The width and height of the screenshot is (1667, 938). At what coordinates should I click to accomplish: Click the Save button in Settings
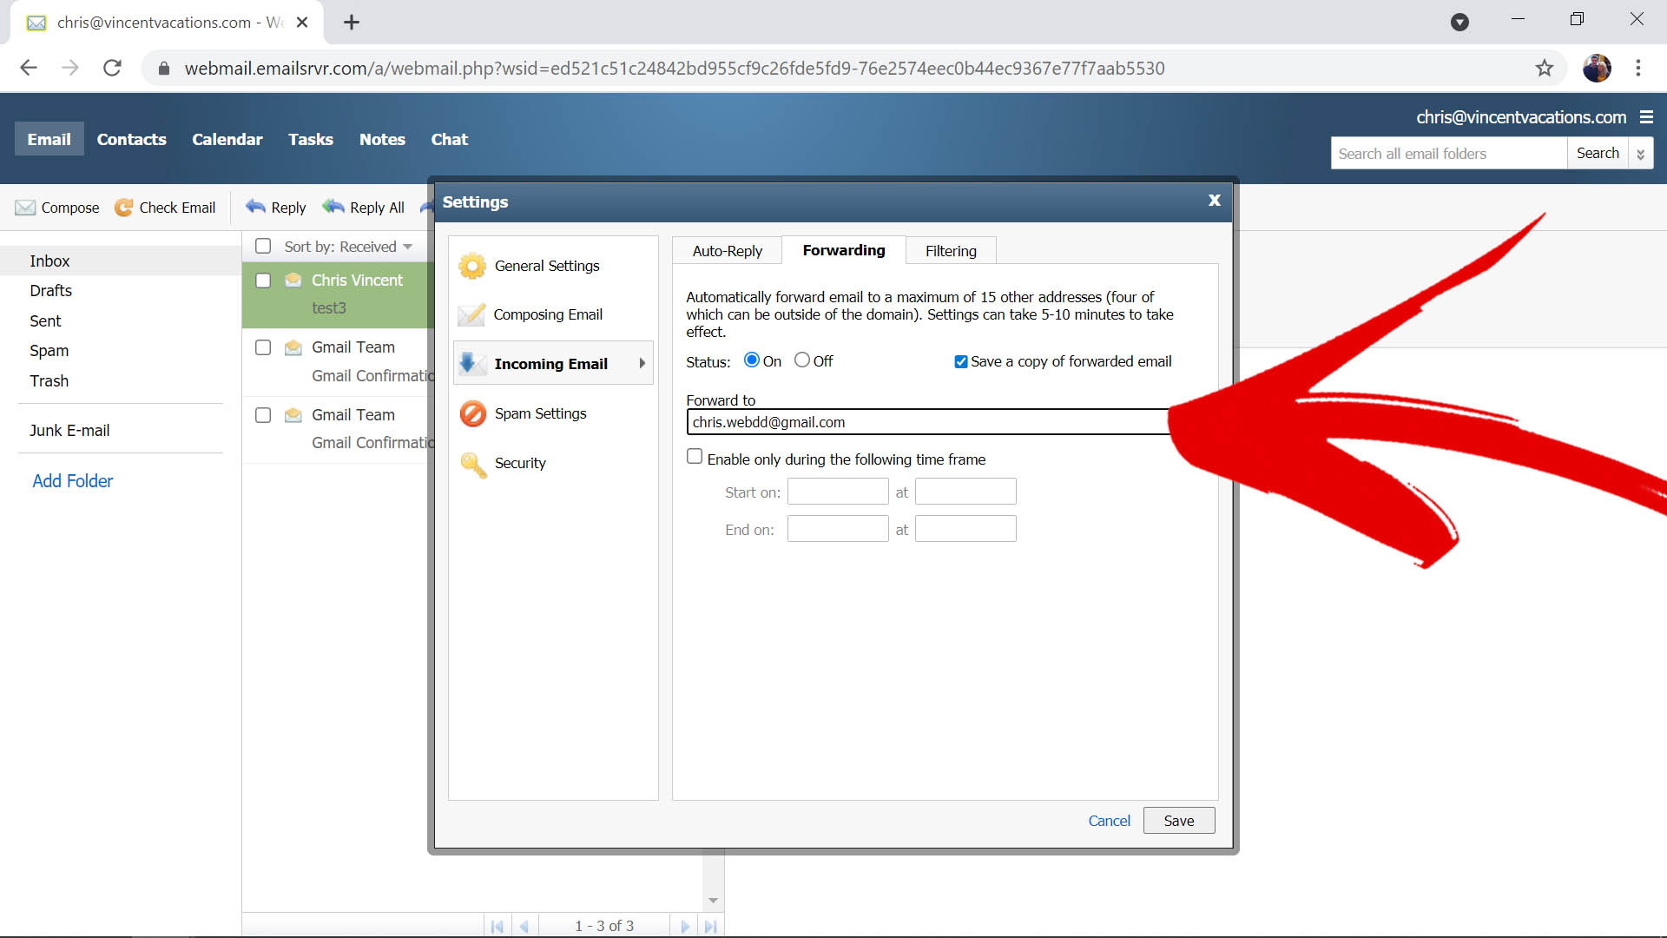[x=1178, y=821]
